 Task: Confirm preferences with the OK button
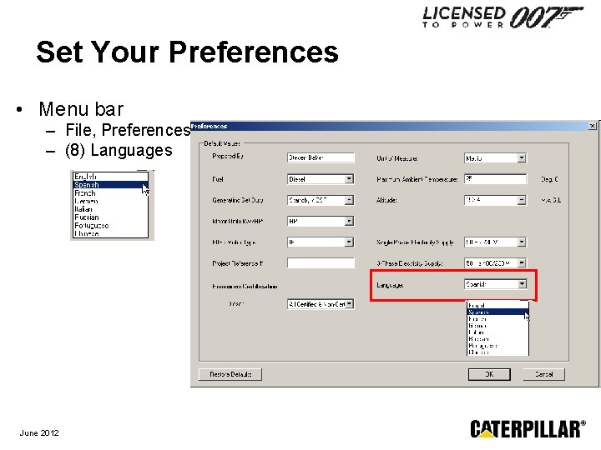pyautogui.click(x=489, y=374)
